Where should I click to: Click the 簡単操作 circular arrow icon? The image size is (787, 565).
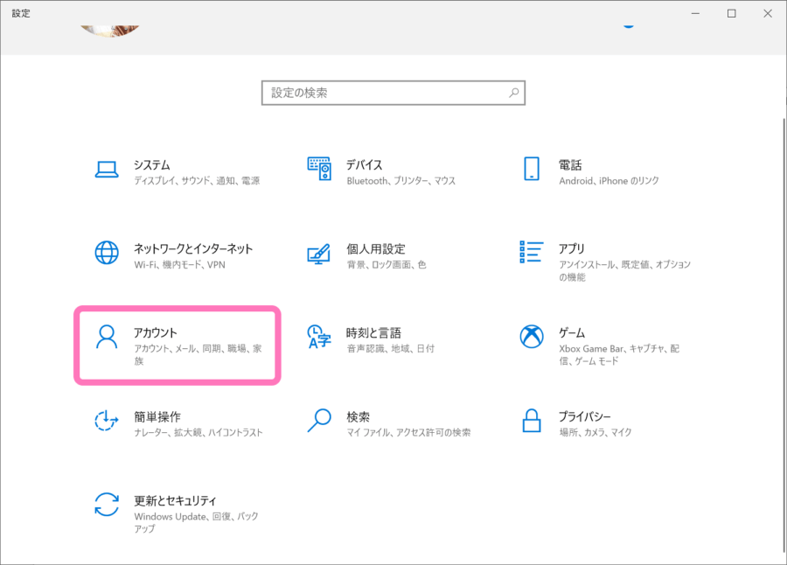click(107, 423)
